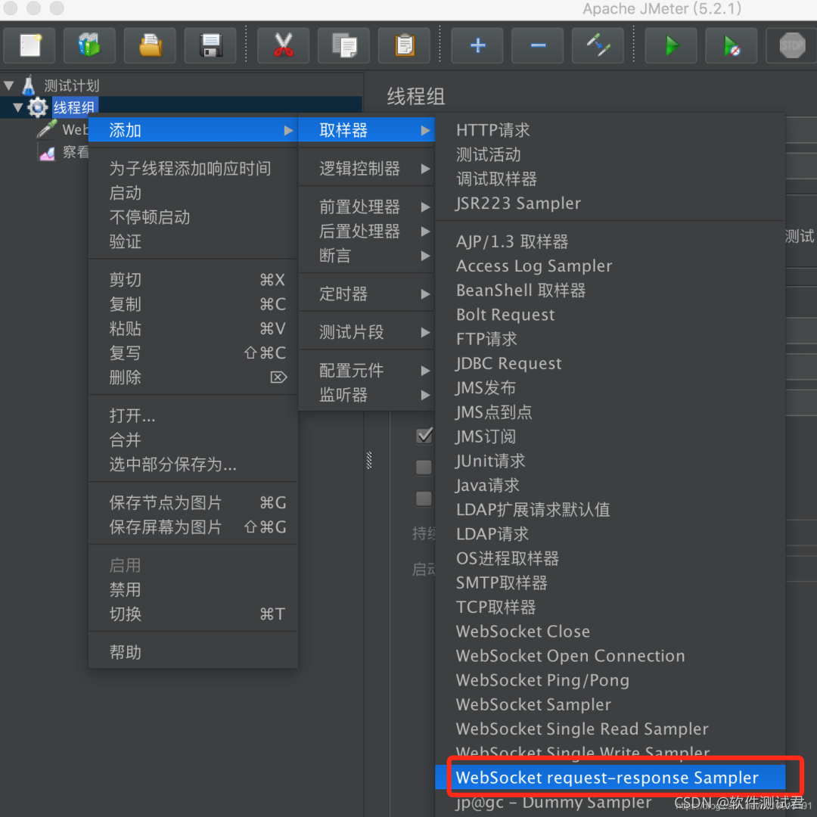
Task: Click the Save floppy disk toolbar icon
Action: click(x=210, y=45)
